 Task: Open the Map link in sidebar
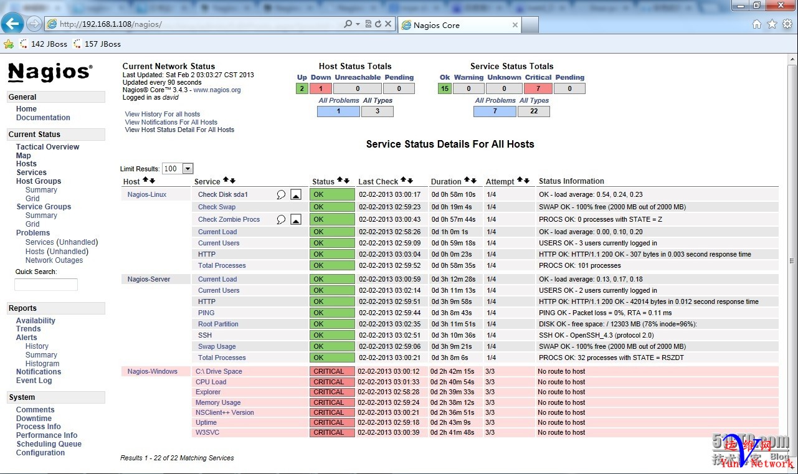(x=24, y=156)
